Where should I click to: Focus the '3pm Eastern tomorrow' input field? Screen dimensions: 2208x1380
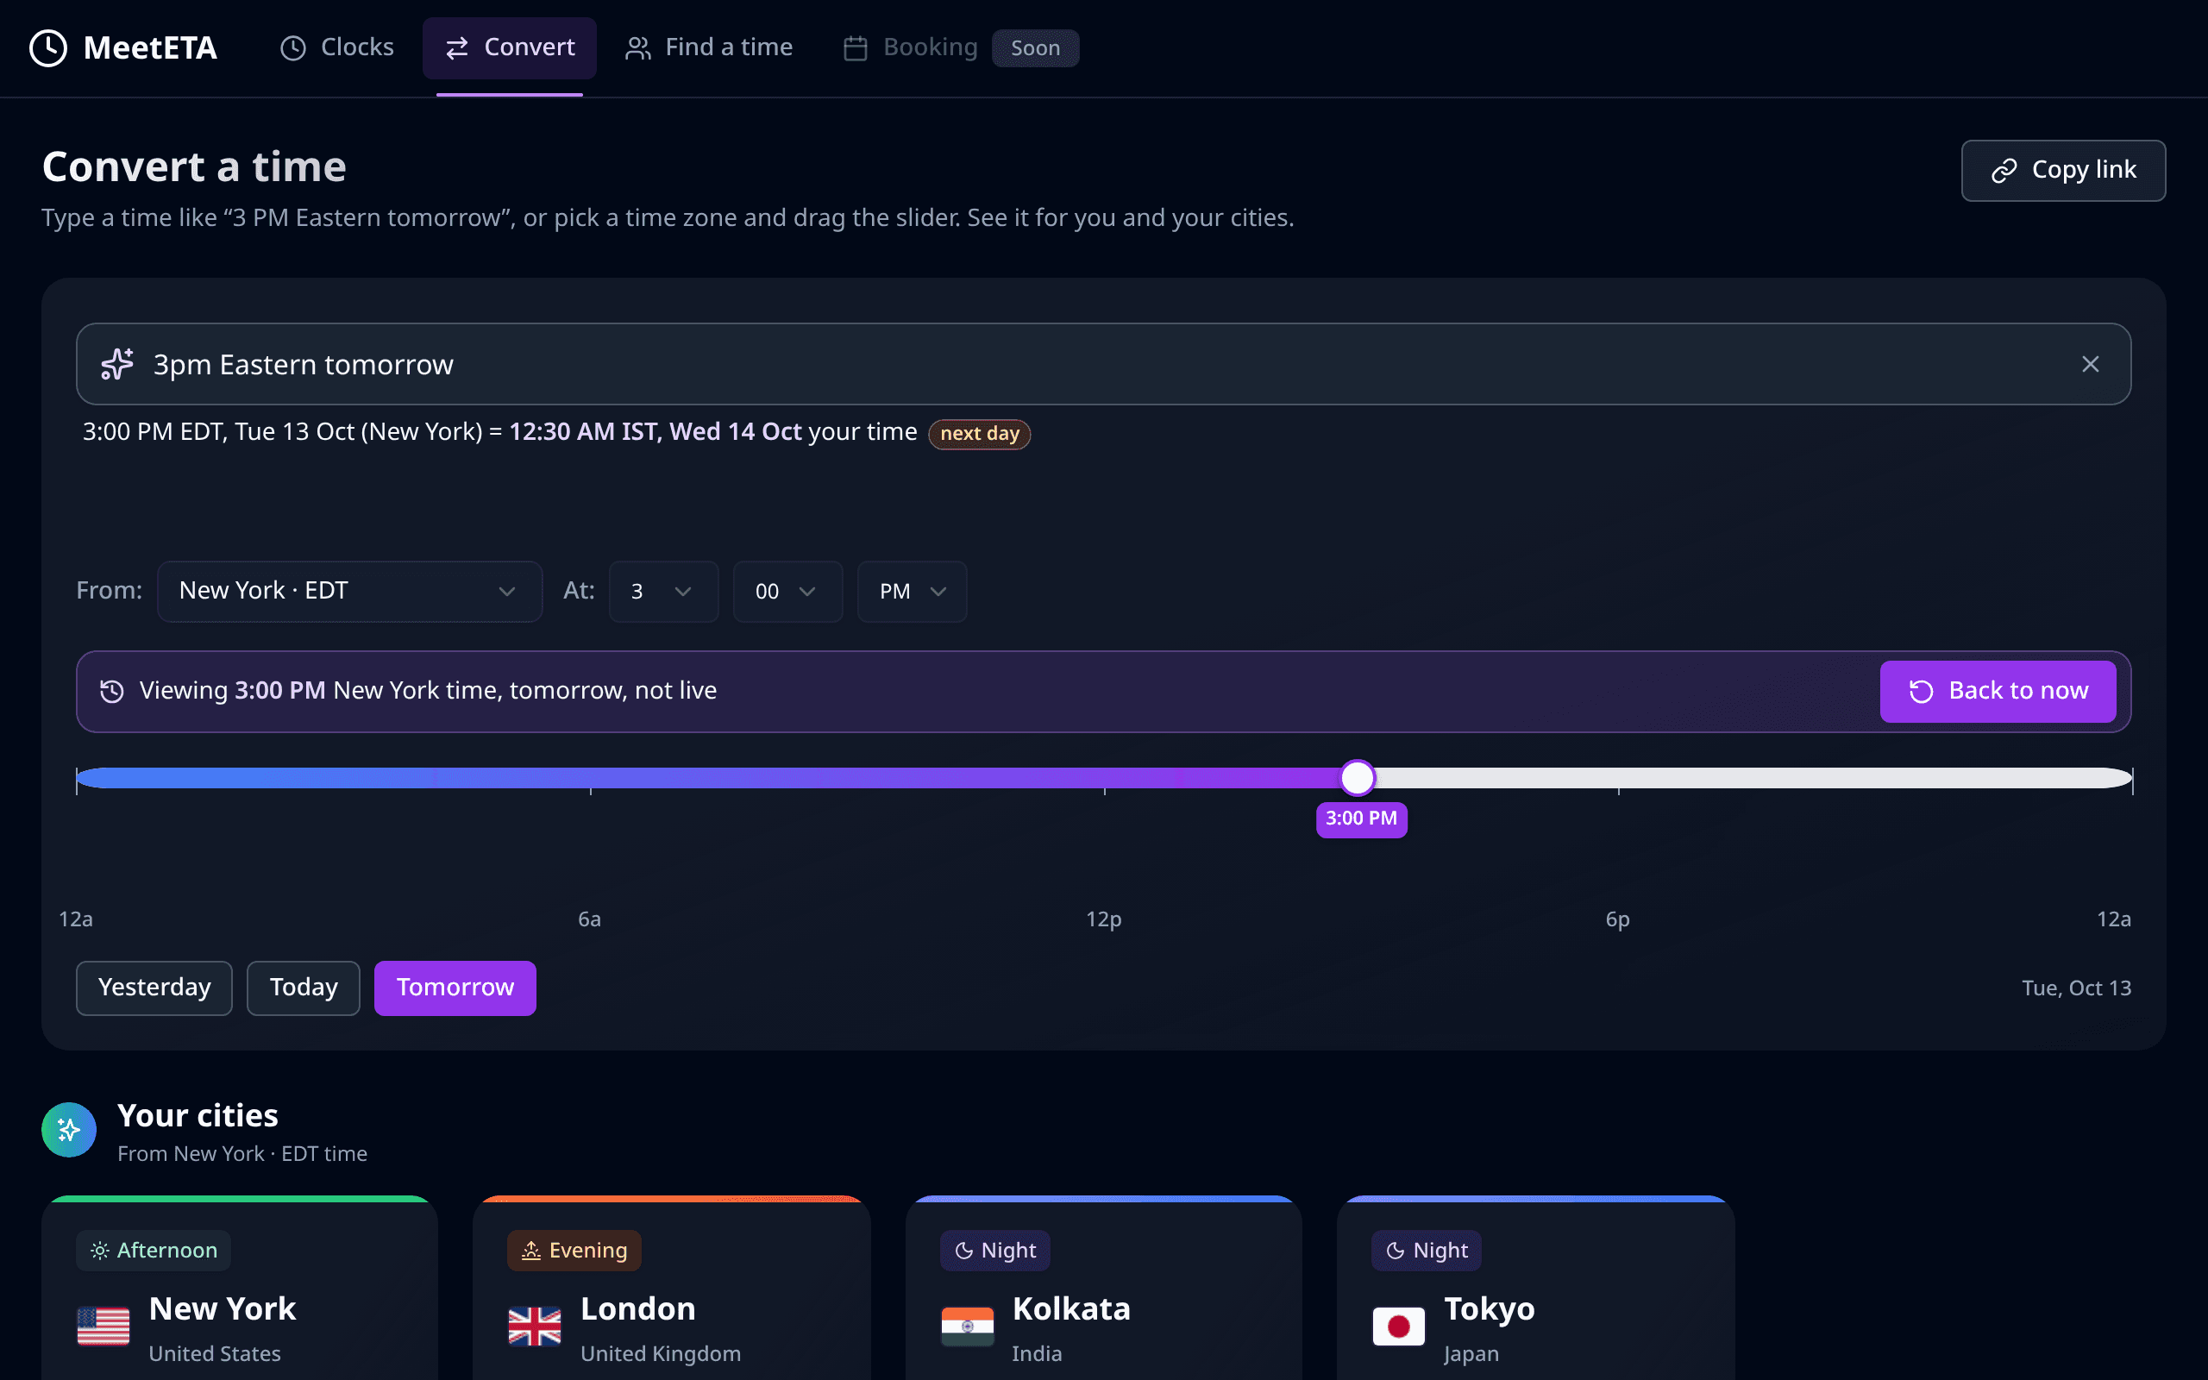pyautogui.click(x=1103, y=364)
